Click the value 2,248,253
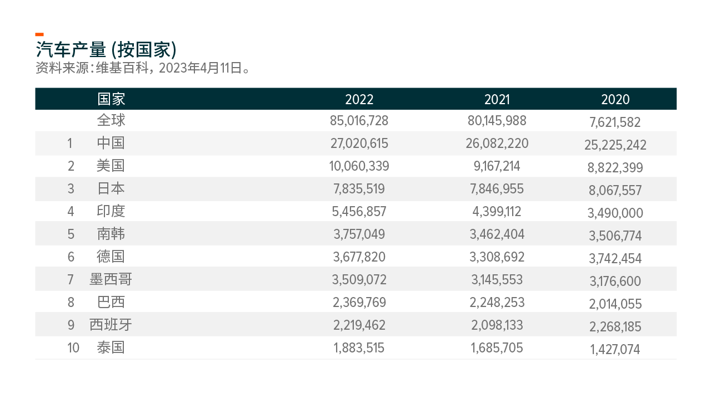 497,303
